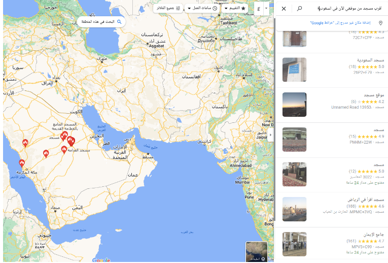Open the Layers (الطبقات) satellite thumbnail
The height and width of the screenshot is (263, 388).
click(257, 251)
